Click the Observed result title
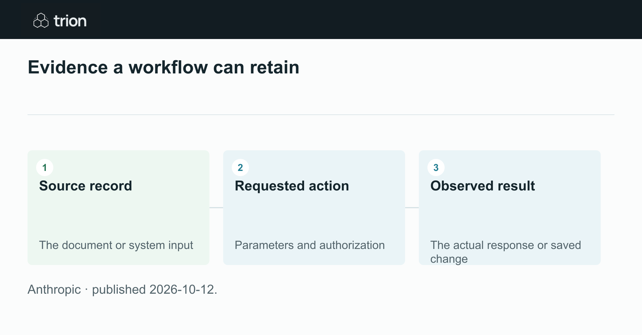642x335 pixels. [x=483, y=186]
